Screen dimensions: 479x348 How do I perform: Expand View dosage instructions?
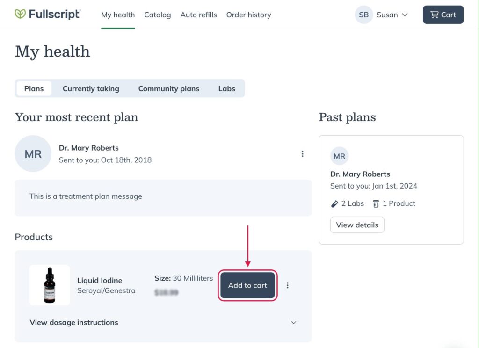(73, 322)
